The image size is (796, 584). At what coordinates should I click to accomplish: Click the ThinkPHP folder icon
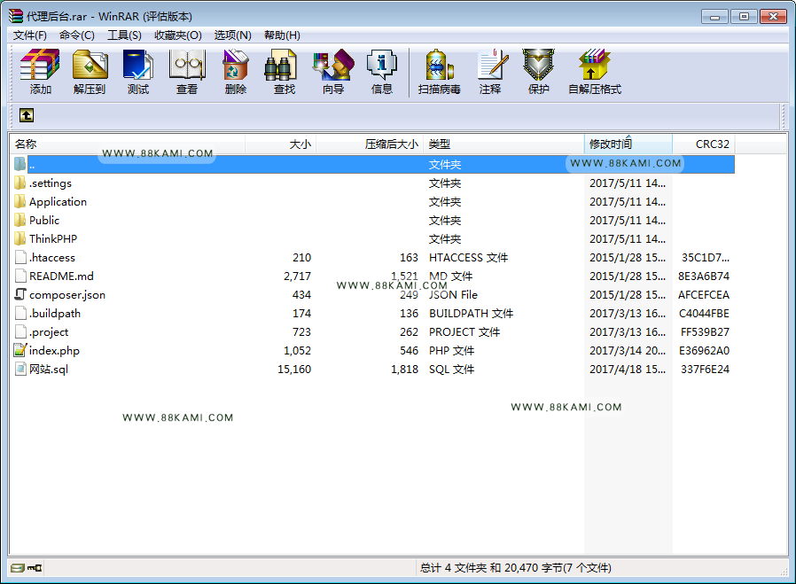point(20,238)
